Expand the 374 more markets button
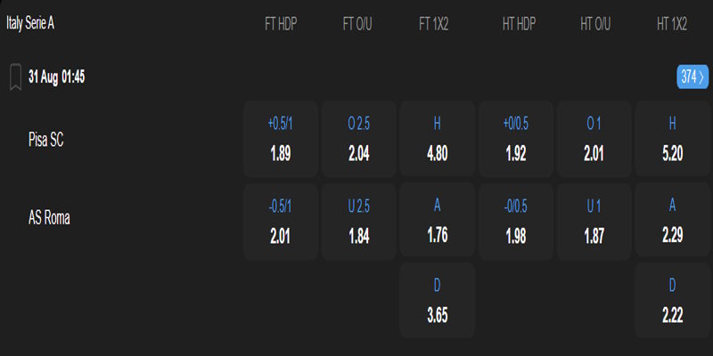 coord(693,77)
